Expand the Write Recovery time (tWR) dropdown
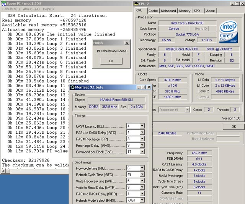The height and width of the screenshot is (204, 245). tap(142, 181)
